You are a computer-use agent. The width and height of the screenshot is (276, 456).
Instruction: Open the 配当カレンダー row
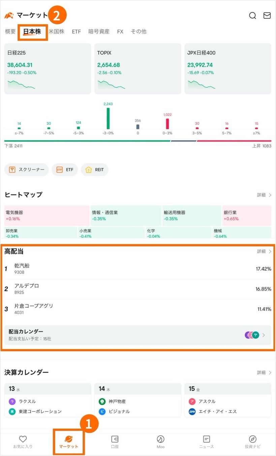tap(138, 335)
